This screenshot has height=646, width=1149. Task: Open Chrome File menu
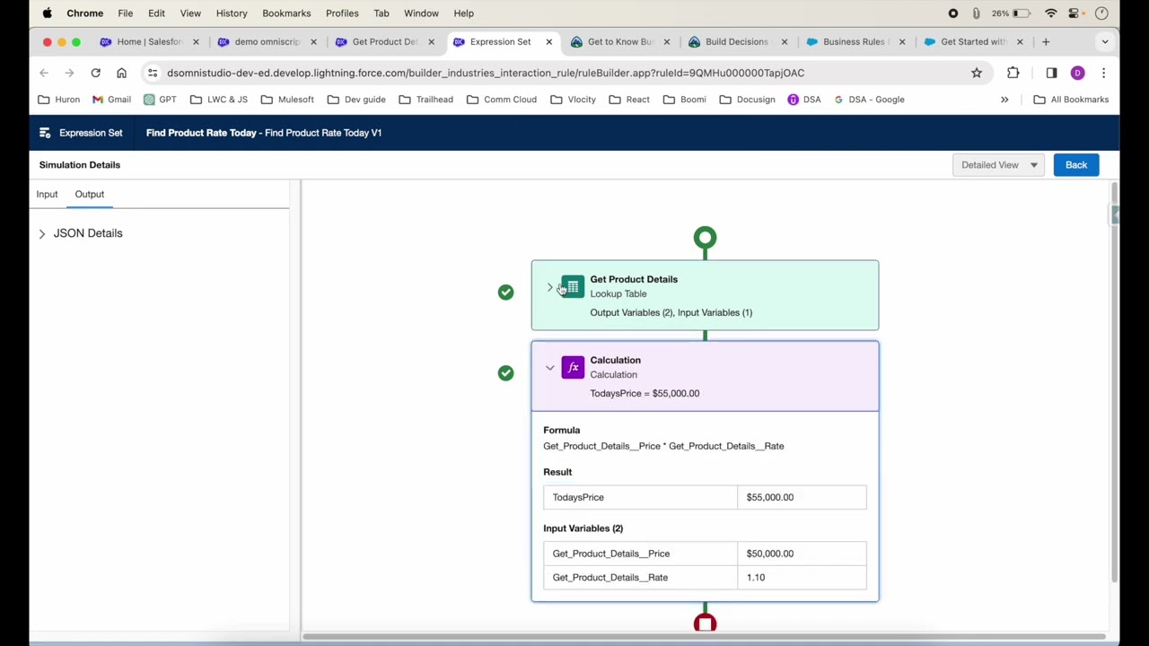click(126, 13)
